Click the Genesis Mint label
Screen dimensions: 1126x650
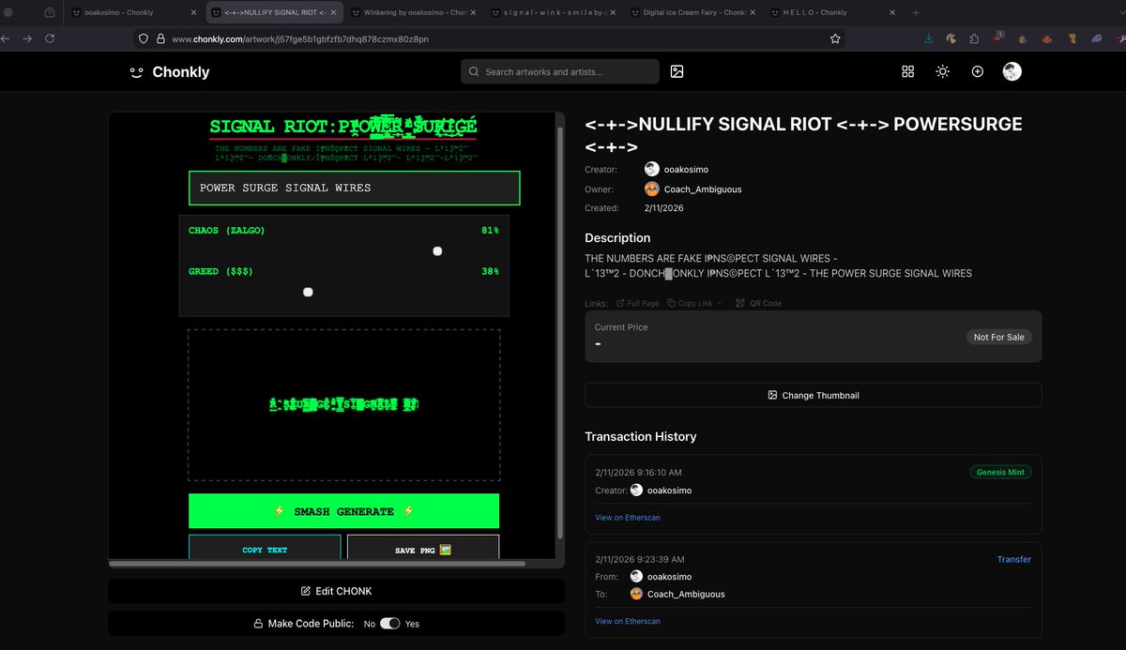[x=1000, y=473]
